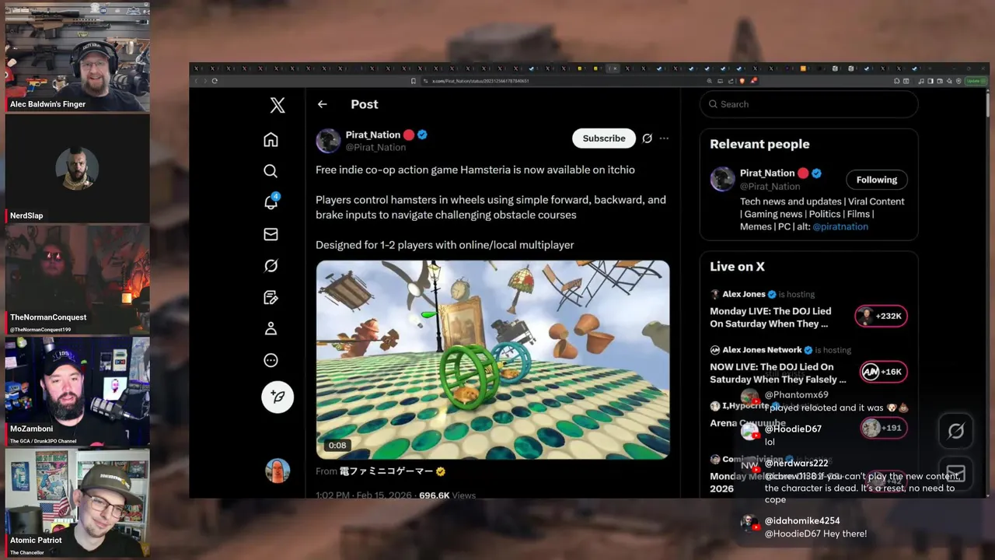
Task: Click the @Phantomx69 chat message
Action: (825, 401)
